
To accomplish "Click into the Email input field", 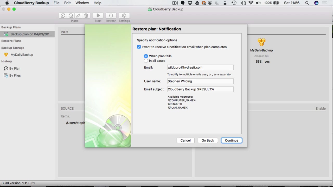I will pos(200,67).
